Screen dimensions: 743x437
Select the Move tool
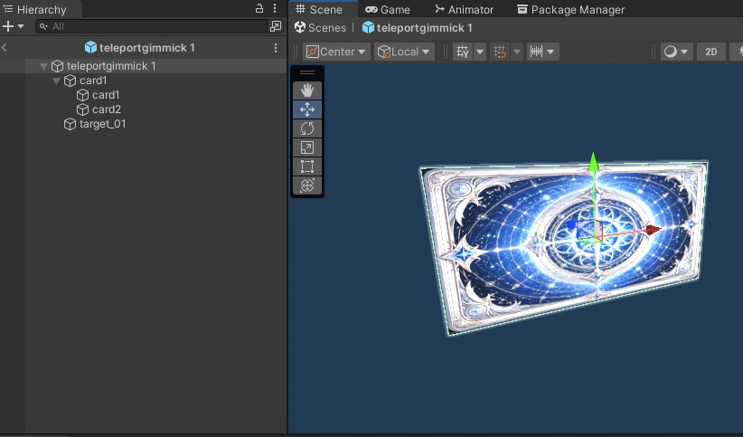tap(307, 109)
